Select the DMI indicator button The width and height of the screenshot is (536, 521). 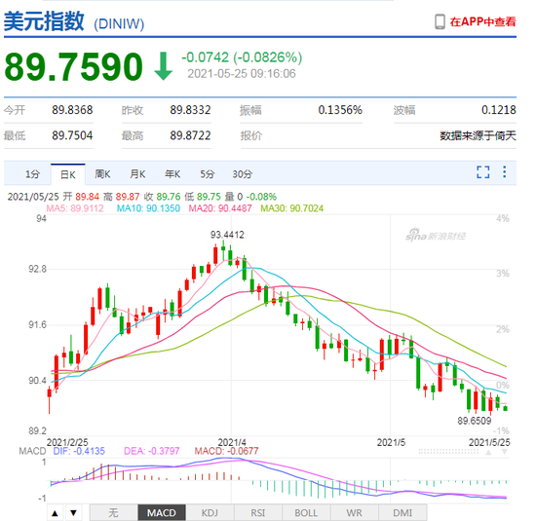point(402,513)
